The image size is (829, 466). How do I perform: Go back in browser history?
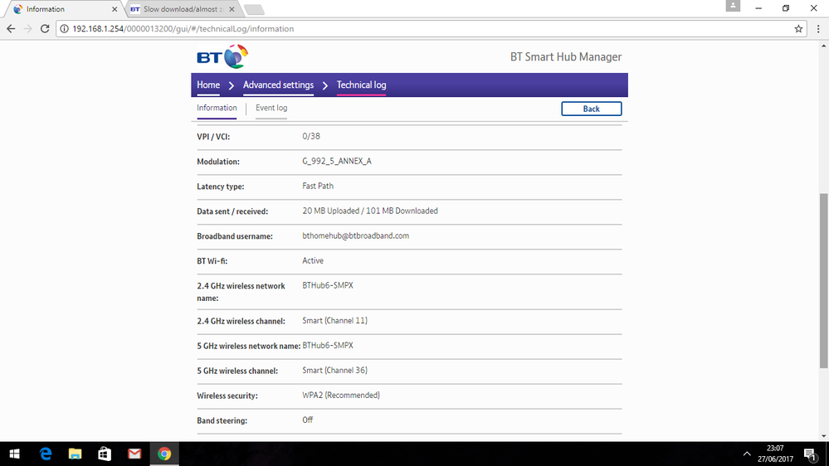11,29
